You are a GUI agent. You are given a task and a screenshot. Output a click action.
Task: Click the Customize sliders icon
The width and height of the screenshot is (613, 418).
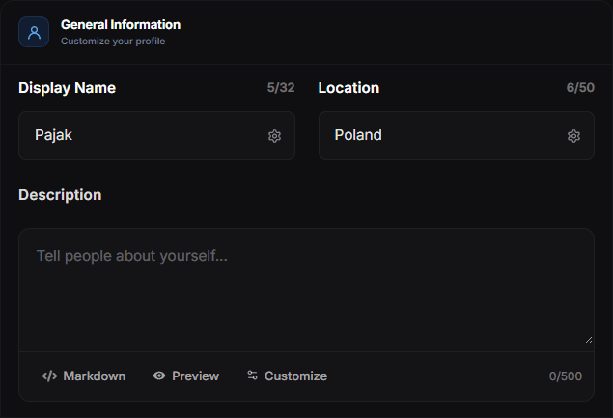click(x=252, y=376)
